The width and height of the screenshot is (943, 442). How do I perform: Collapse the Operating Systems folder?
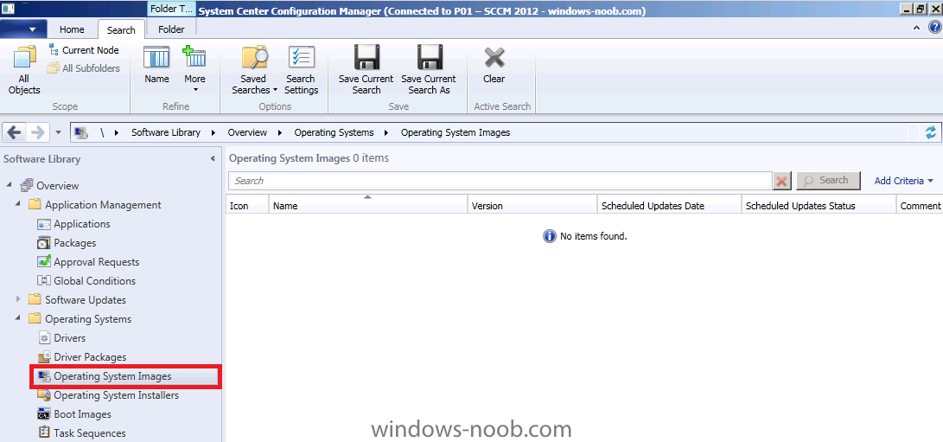coord(18,318)
